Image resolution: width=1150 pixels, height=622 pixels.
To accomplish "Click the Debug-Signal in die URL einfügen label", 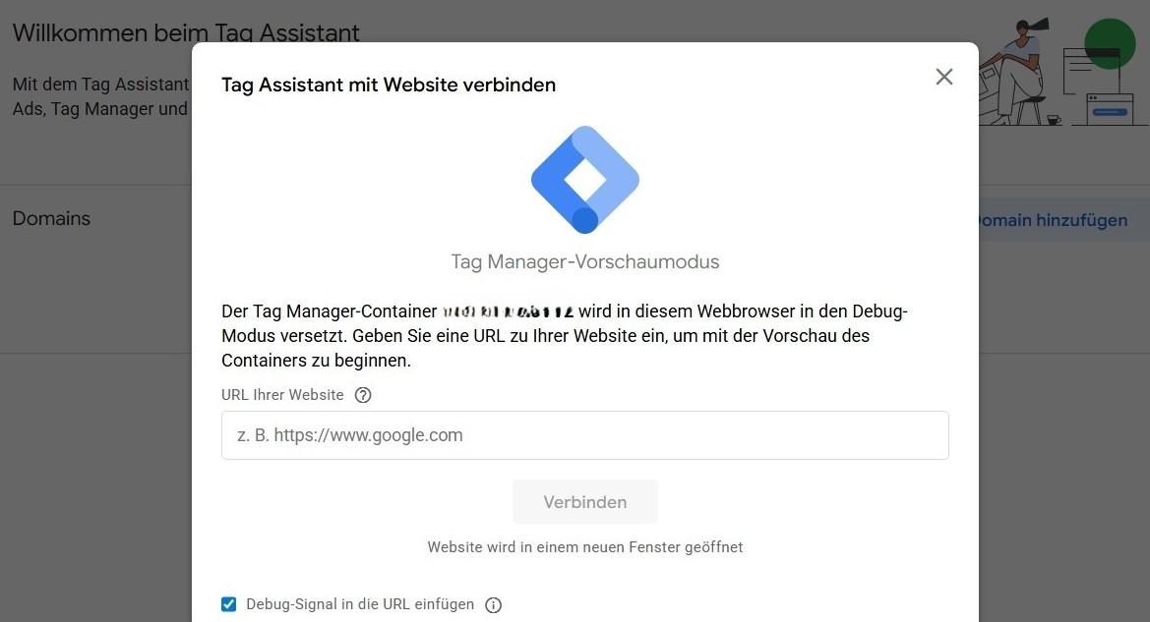I will pos(360,604).
